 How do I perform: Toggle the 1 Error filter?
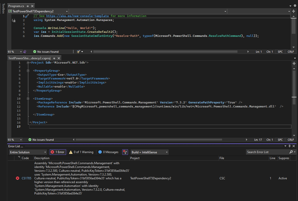click(58, 152)
